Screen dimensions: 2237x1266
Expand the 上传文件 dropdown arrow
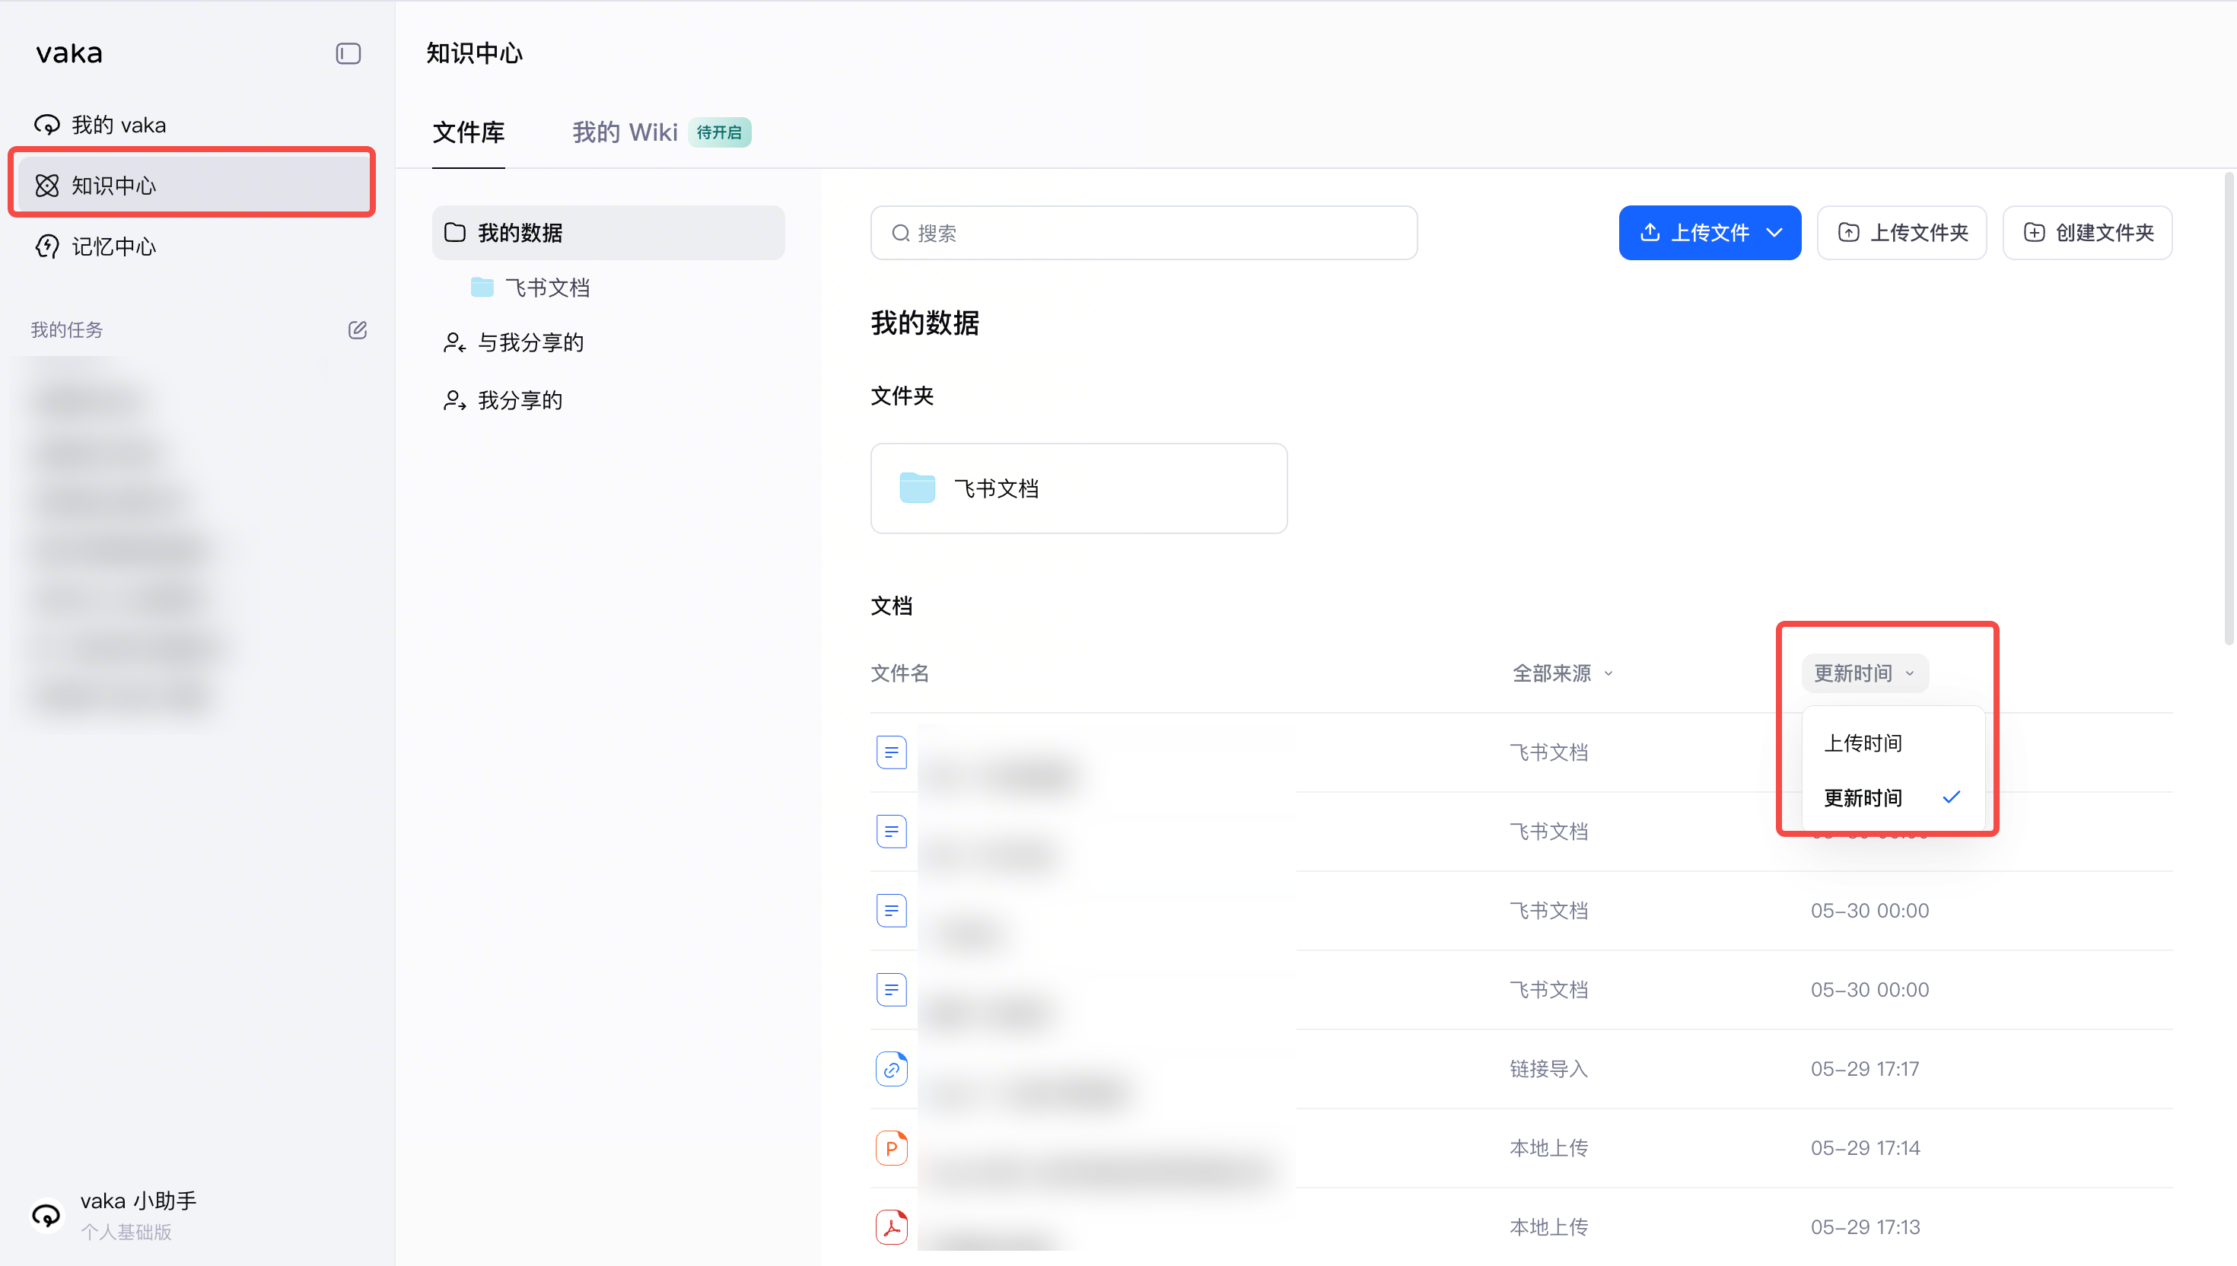point(1774,232)
